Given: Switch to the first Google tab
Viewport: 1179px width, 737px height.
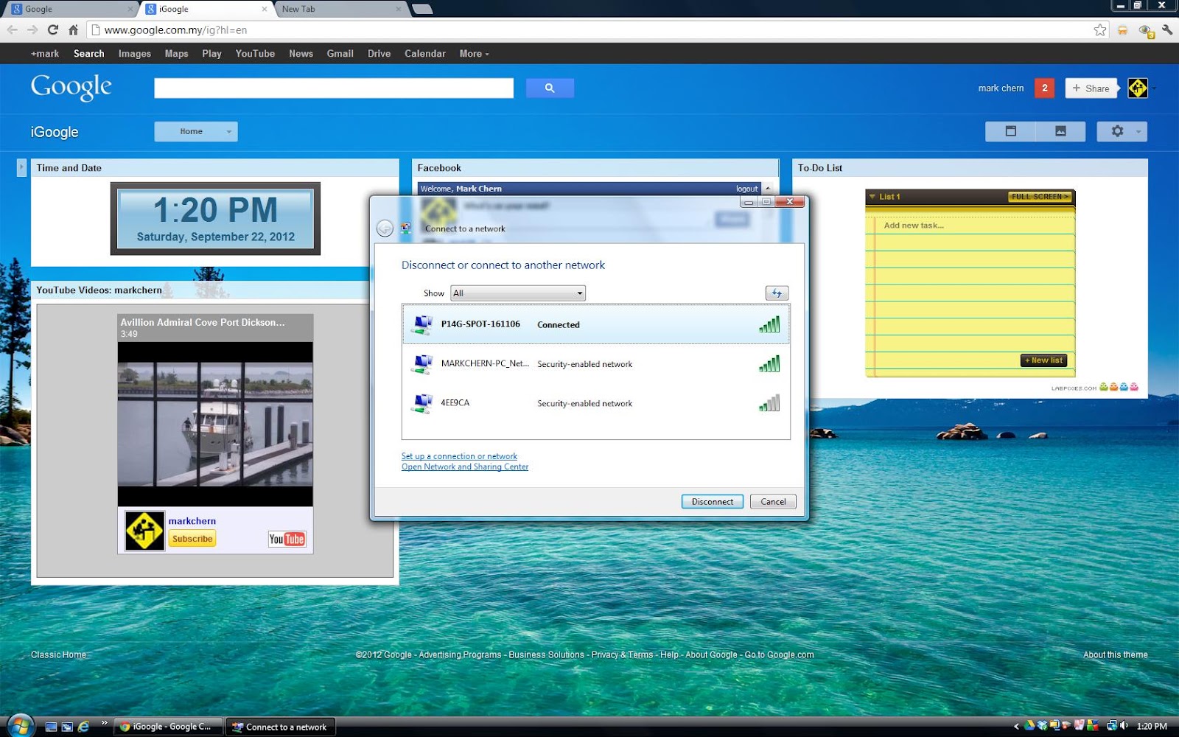Looking at the screenshot, I should tap(71, 9).
